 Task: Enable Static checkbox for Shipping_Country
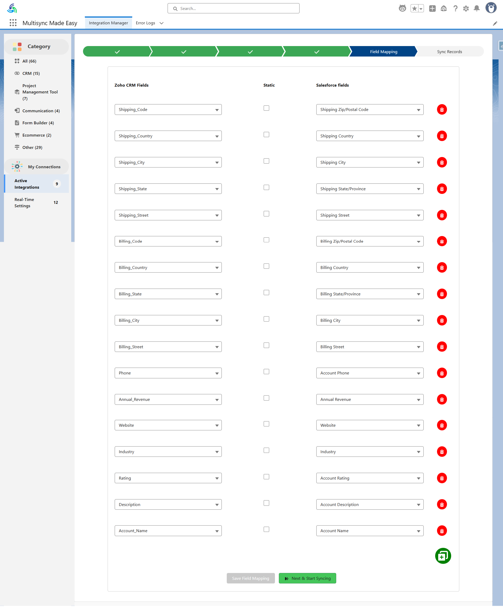tap(266, 135)
